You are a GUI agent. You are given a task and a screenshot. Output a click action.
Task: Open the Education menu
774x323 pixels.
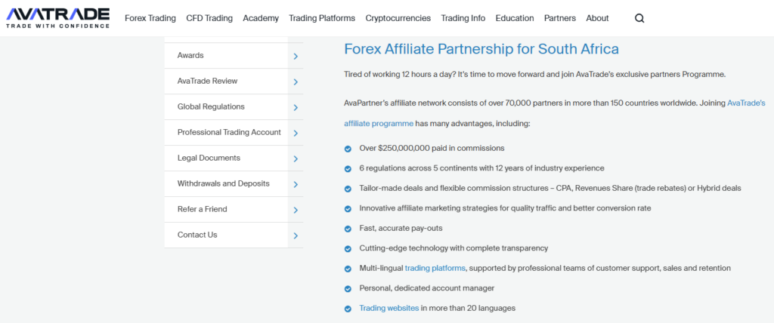point(515,18)
